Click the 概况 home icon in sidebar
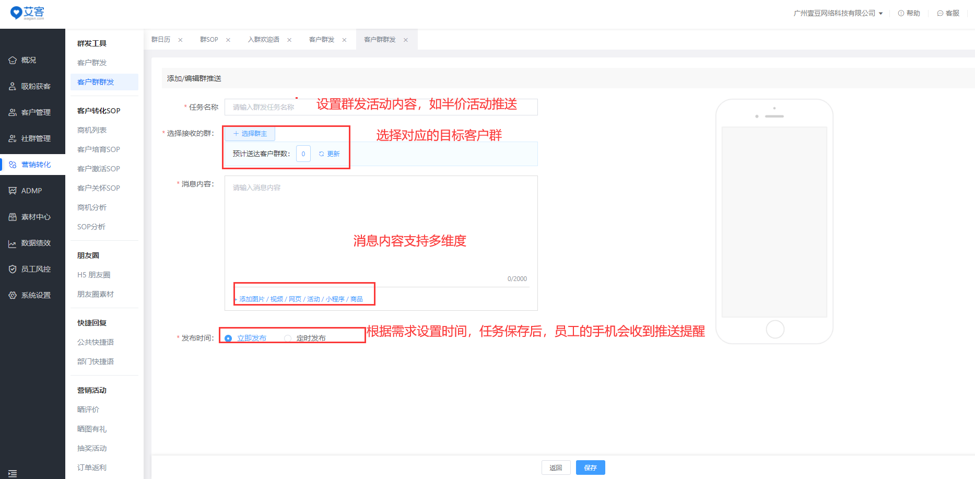975x479 pixels. [x=13, y=60]
